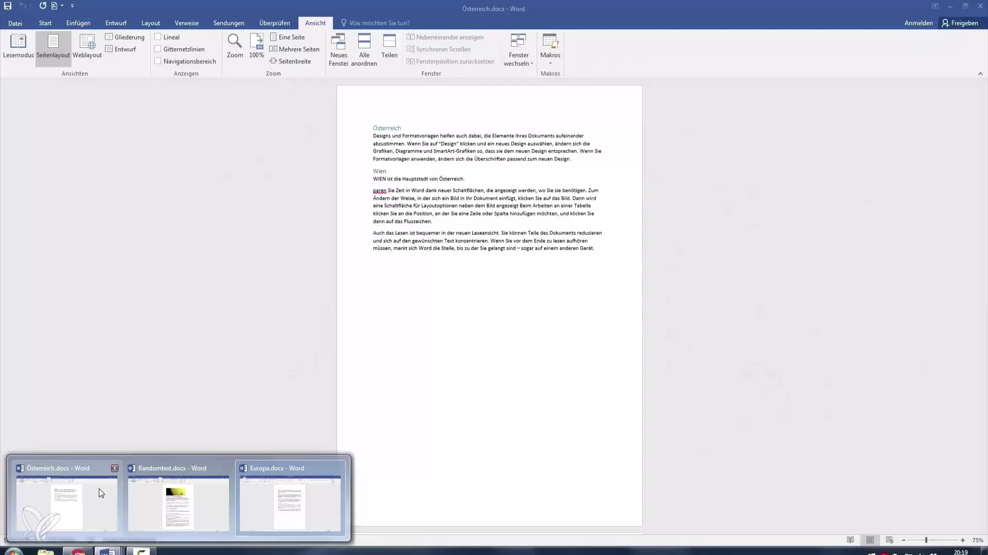Select the Ansicht ribbon tab
This screenshot has width=988, height=555.
tap(315, 23)
